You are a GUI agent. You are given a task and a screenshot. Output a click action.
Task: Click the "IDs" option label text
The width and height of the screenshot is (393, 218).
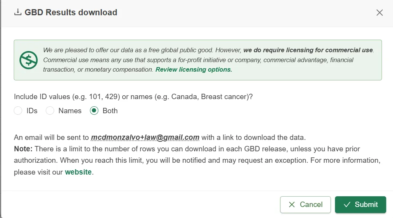[x=32, y=111]
